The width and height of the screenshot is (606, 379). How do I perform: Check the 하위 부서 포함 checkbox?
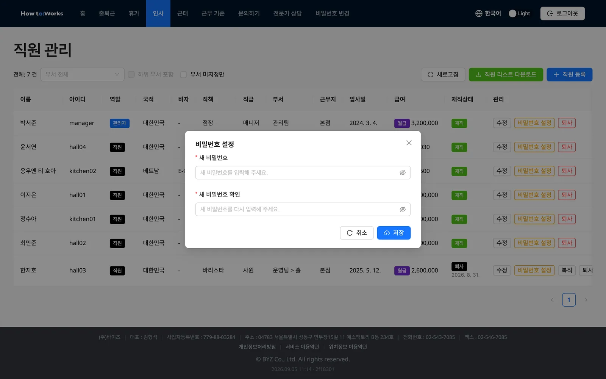point(131,75)
